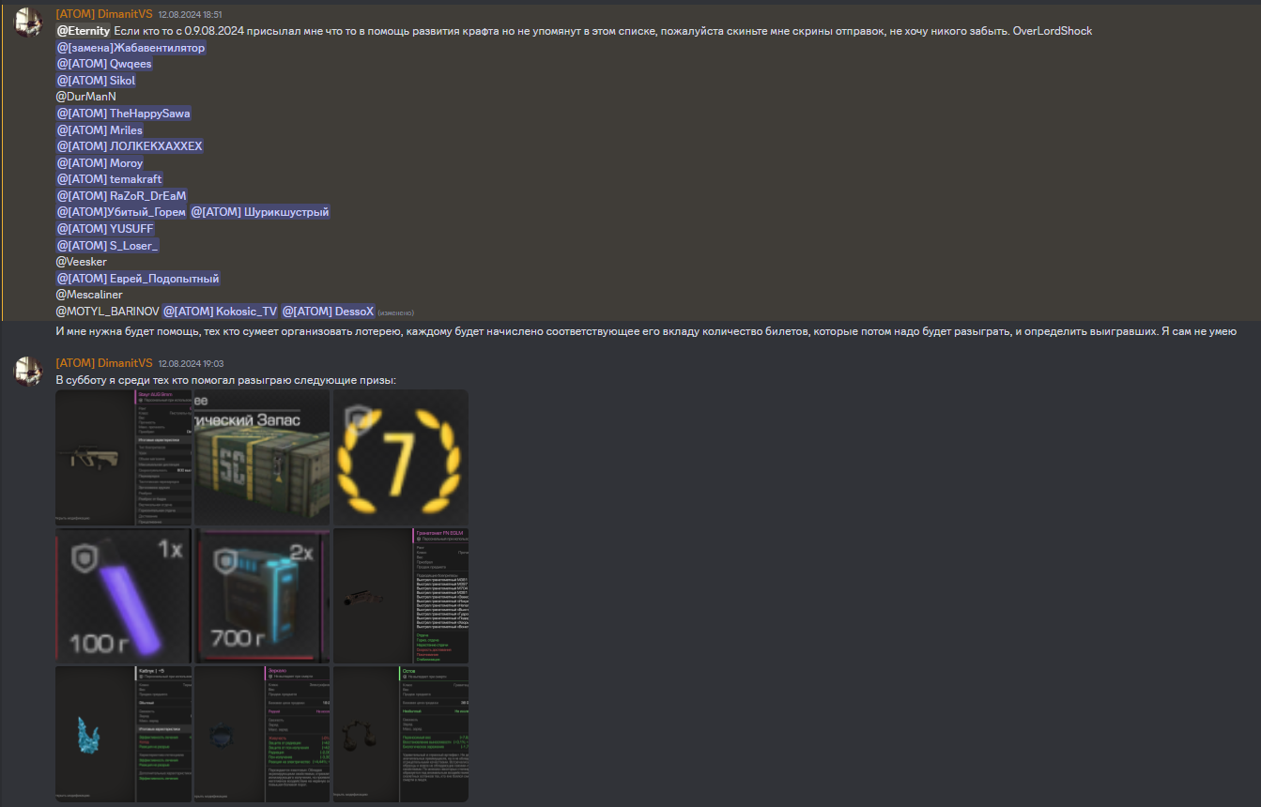Open mention @[замена]Жабавентилятор
Viewport: 1261px width, 807px height.
tap(131, 48)
